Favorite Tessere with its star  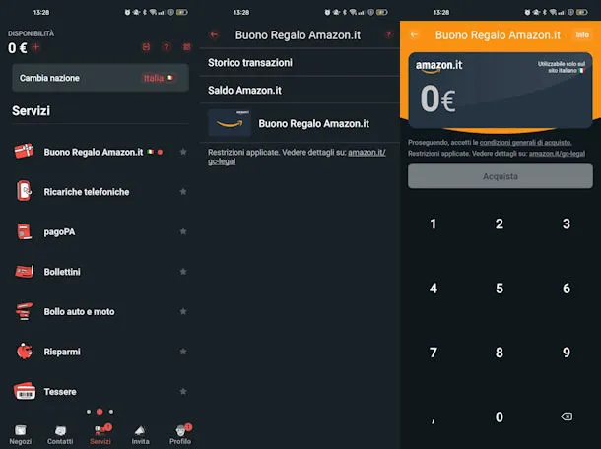coord(183,391)
